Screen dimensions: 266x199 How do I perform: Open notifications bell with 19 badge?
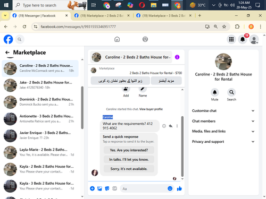tap(243, 39)
